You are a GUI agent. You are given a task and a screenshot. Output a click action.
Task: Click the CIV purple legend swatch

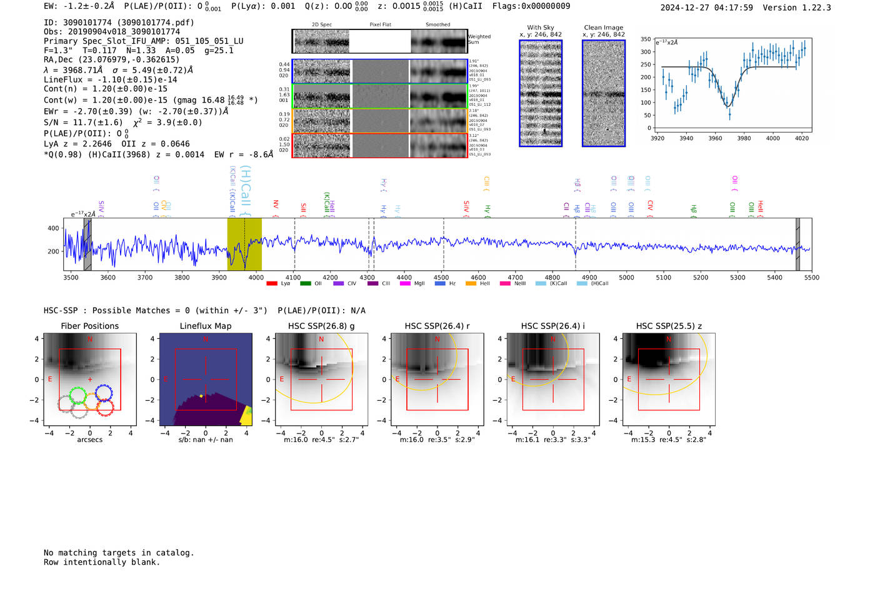coord(339,283)
